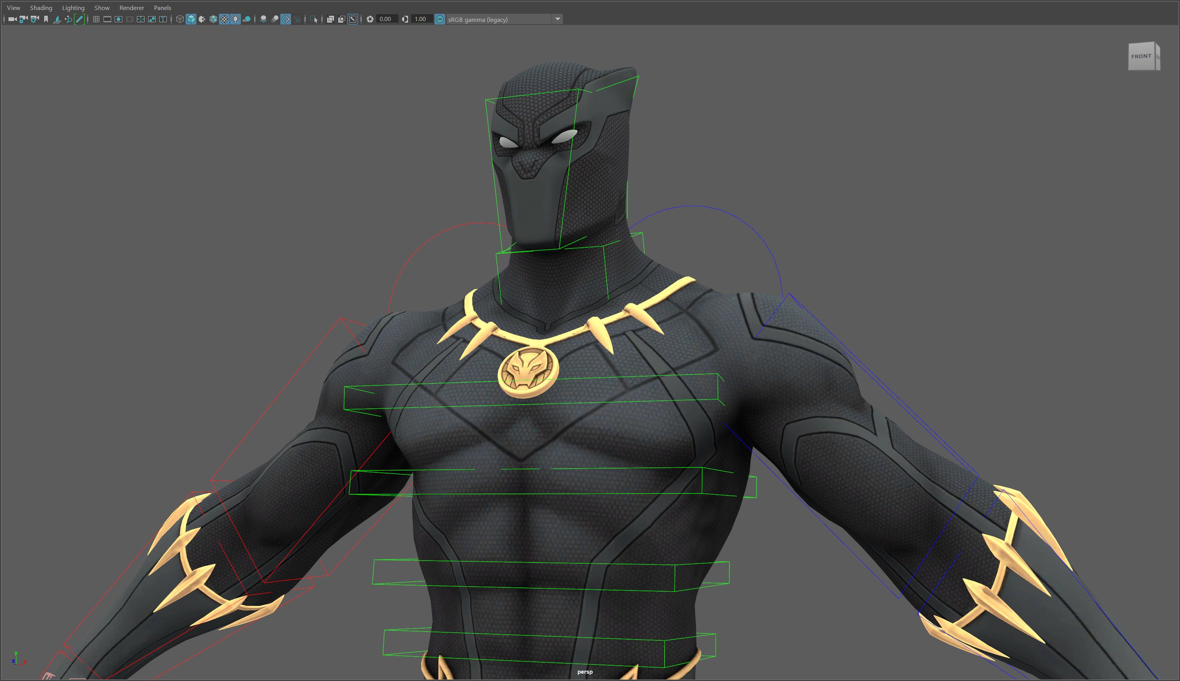Screen dimensions: 1180x681
Task: Toggle Safe Action icon
Action: click(x=152, y=19)
